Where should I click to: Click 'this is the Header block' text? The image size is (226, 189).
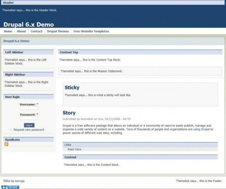tap(29, 10)
